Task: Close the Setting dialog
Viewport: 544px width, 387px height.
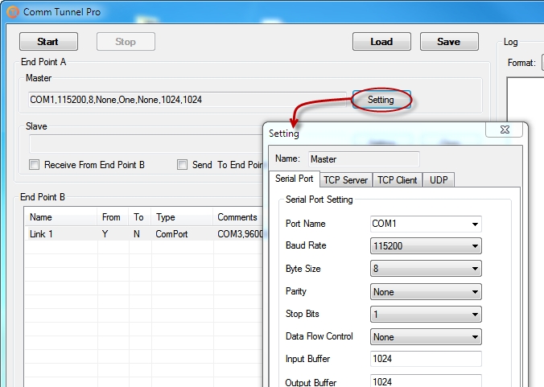Action: point(505,130)
